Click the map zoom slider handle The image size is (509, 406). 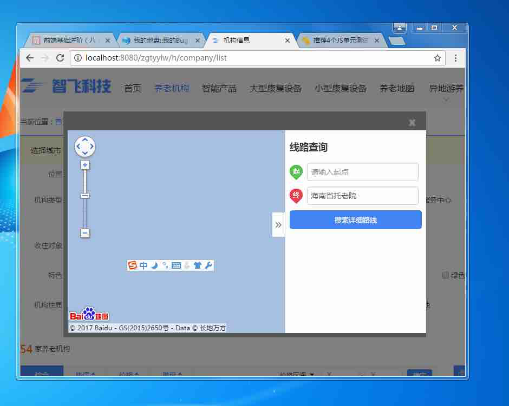(85, 196)
